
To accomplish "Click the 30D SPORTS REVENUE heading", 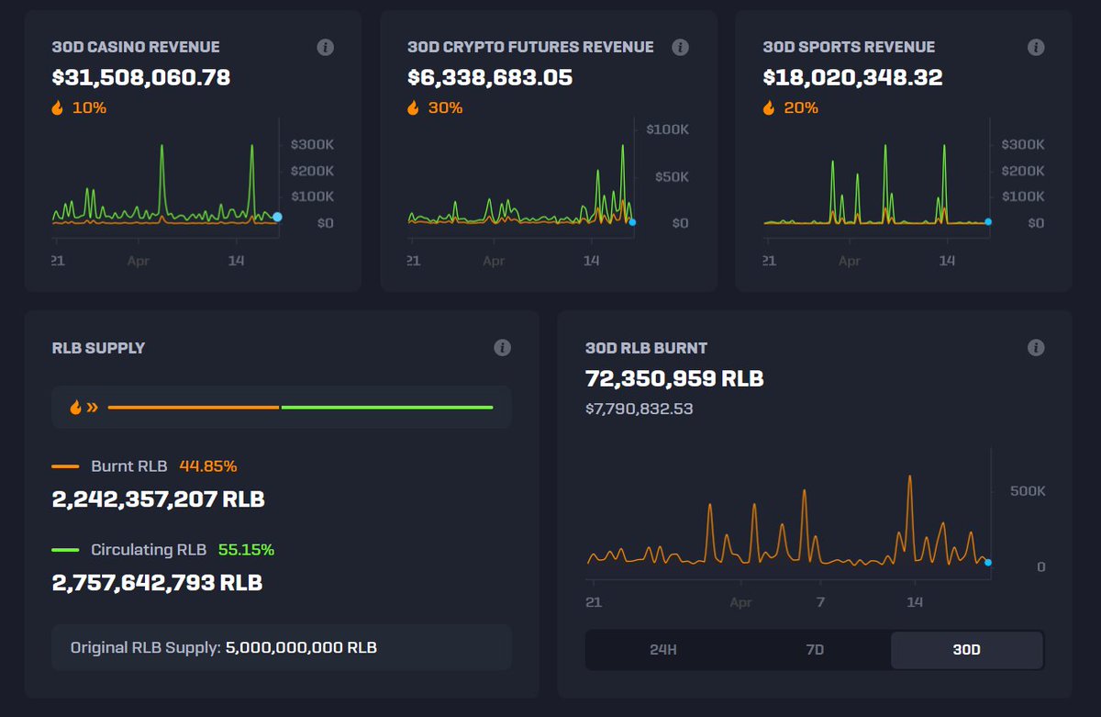I will [849, 47].
